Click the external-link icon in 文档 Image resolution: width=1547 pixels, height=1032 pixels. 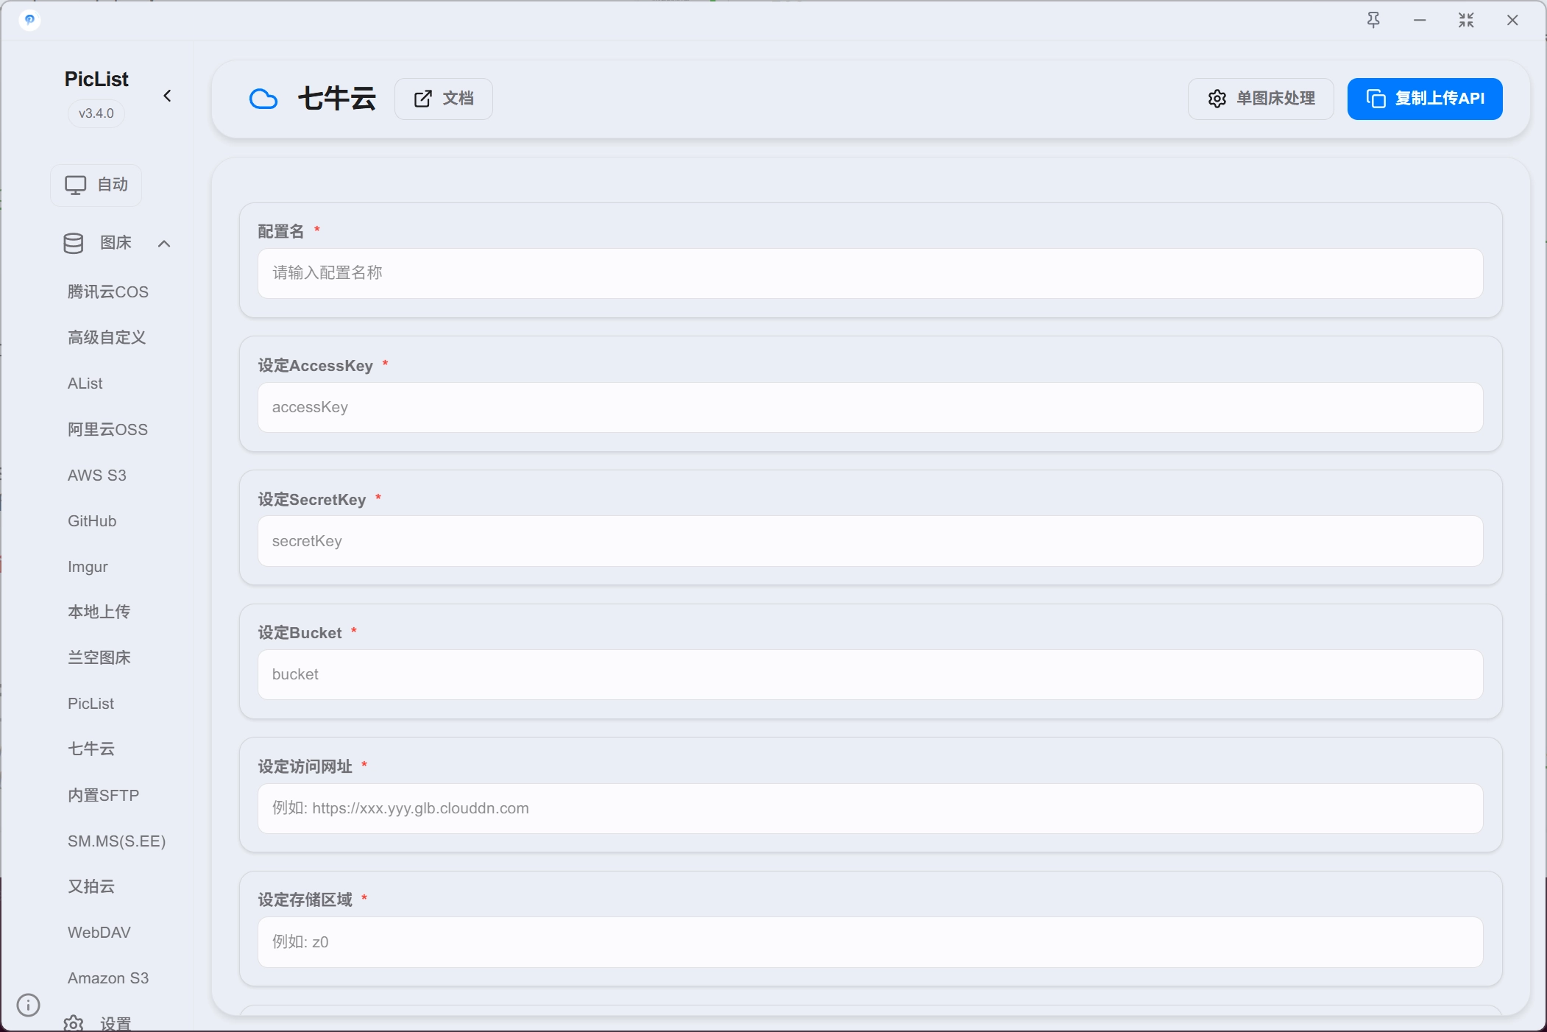422,99
